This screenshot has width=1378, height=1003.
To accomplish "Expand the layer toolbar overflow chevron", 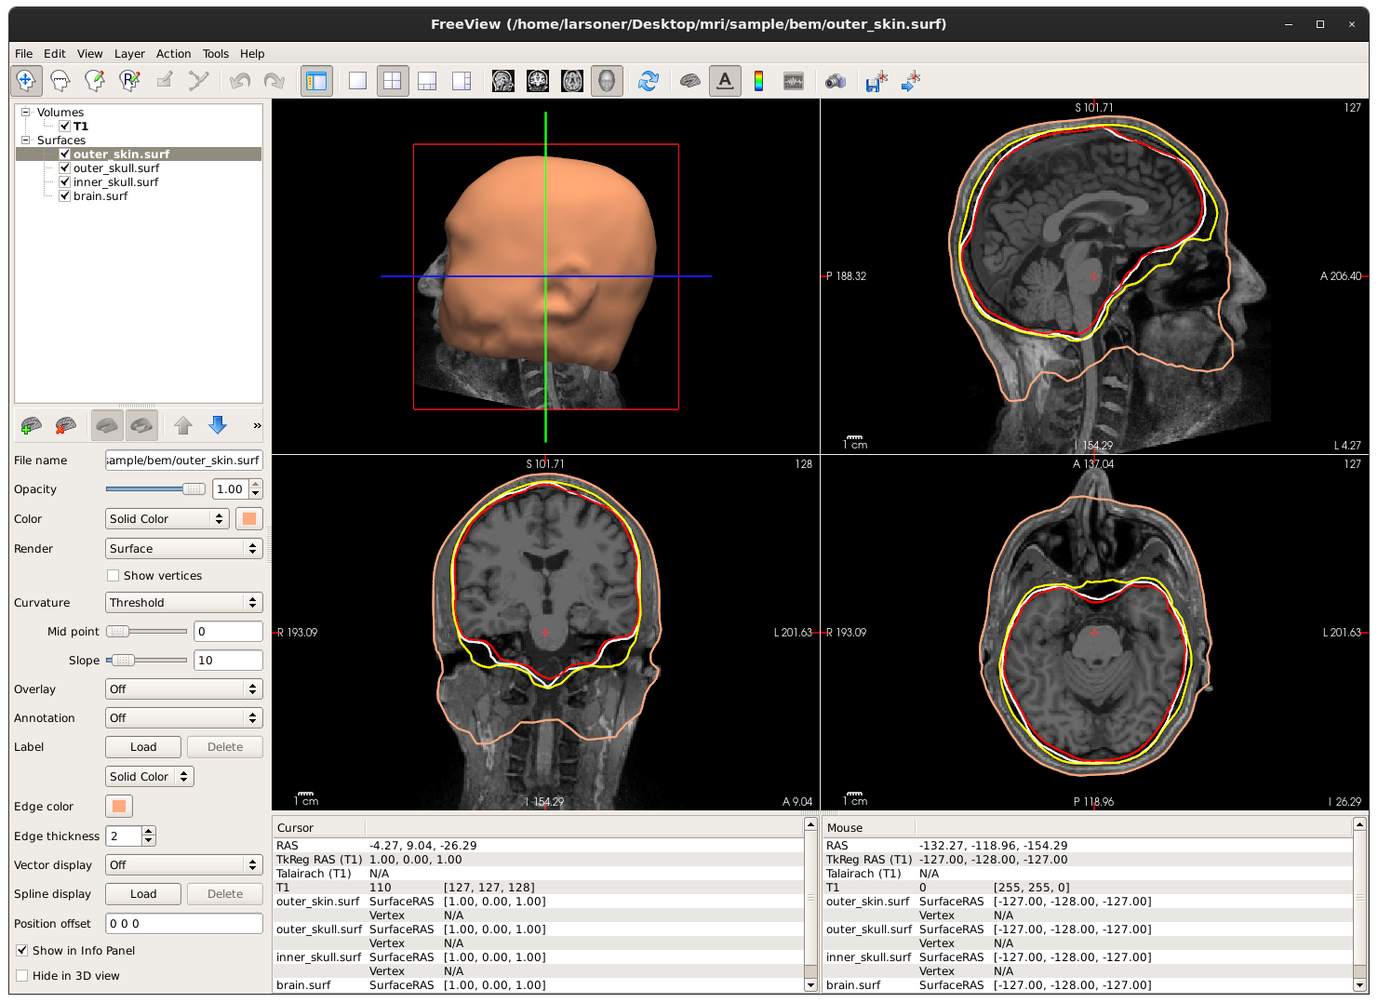I will 257,426.
